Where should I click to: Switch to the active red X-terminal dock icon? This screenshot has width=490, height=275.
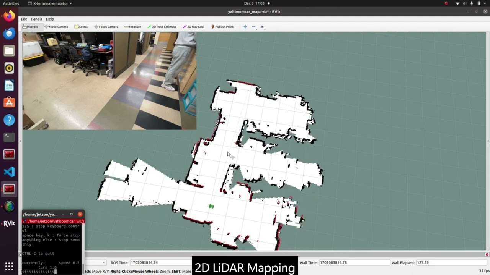click(9, 189)
